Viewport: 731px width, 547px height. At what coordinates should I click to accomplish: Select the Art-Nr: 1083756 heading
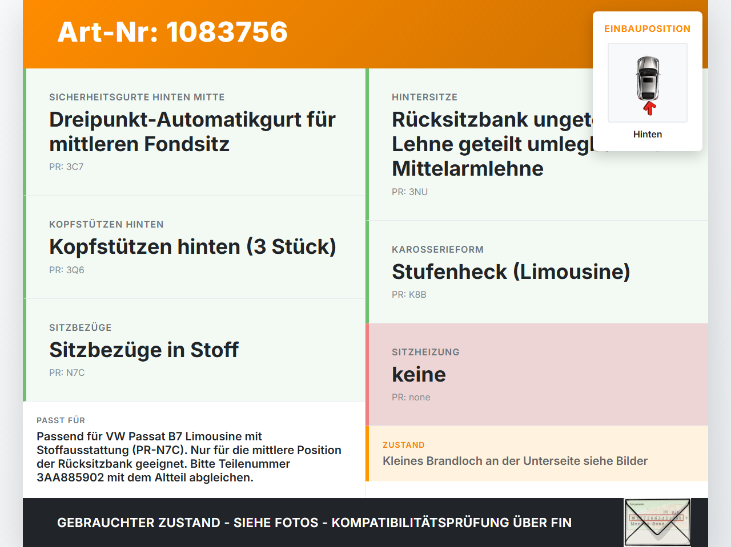tap(172, 32)
